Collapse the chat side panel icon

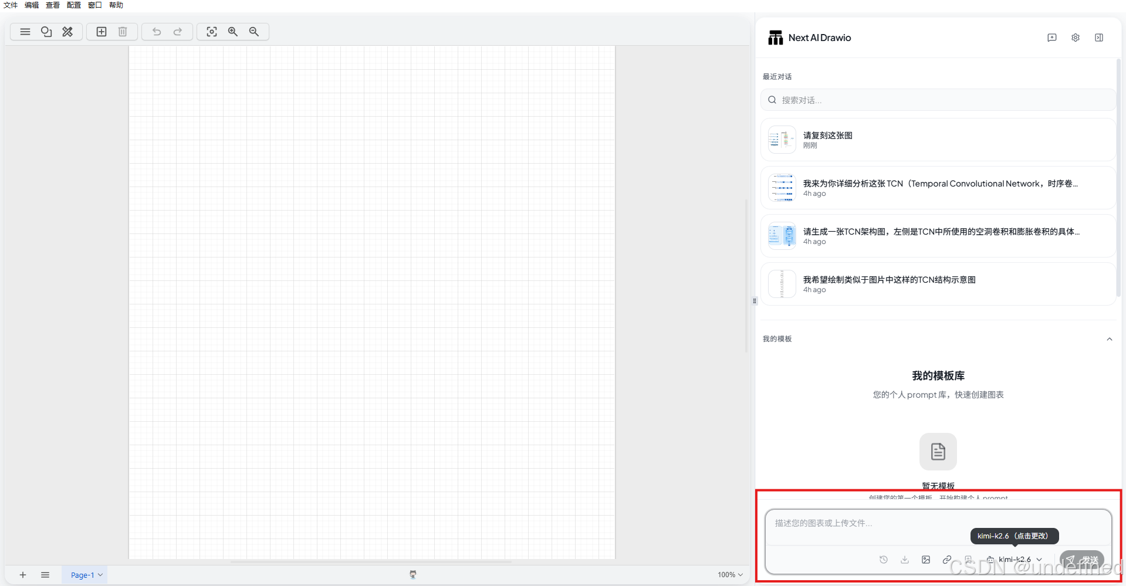pyautogui.click(x=1099, y=38)
